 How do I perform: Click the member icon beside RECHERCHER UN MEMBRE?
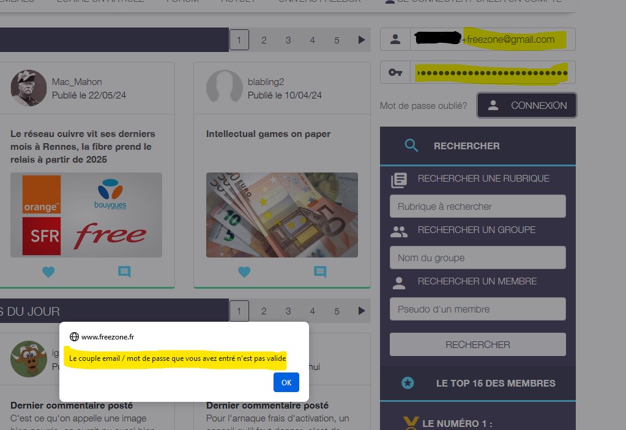(x=399, y=283)
